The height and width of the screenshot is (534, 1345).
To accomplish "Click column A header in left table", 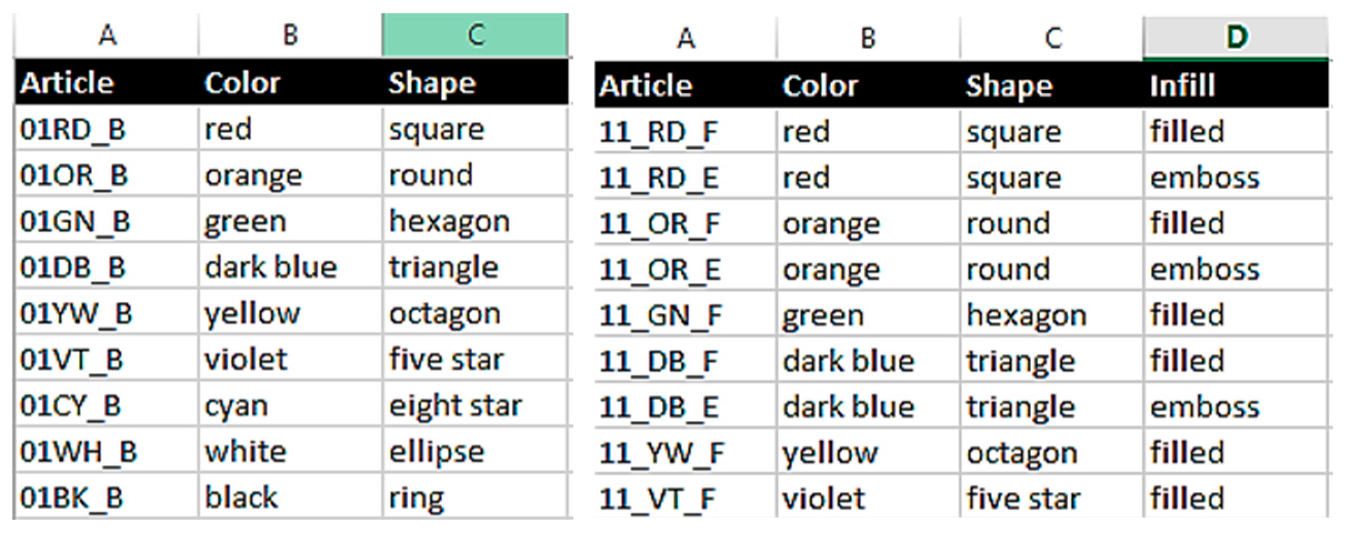I will click(107, 35).
